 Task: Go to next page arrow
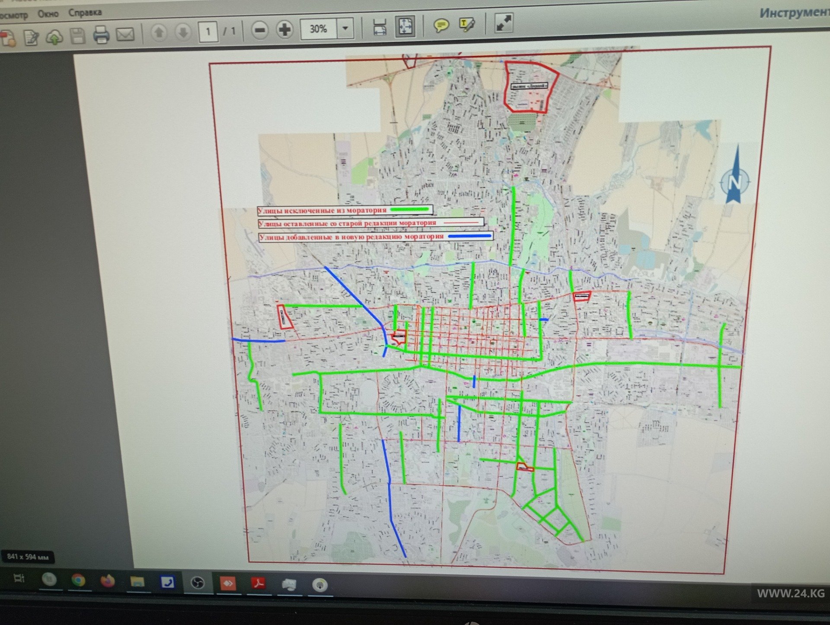[183, 32]
